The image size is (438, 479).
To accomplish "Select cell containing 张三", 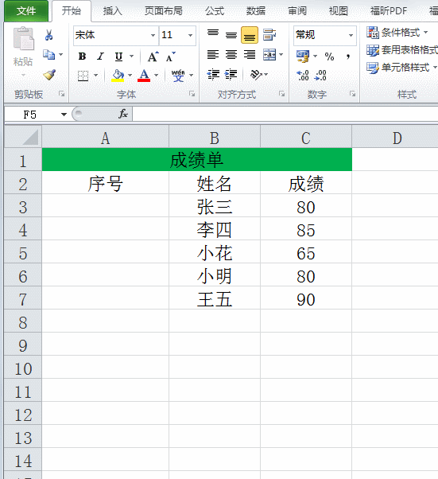I will [x=215, y=206].
